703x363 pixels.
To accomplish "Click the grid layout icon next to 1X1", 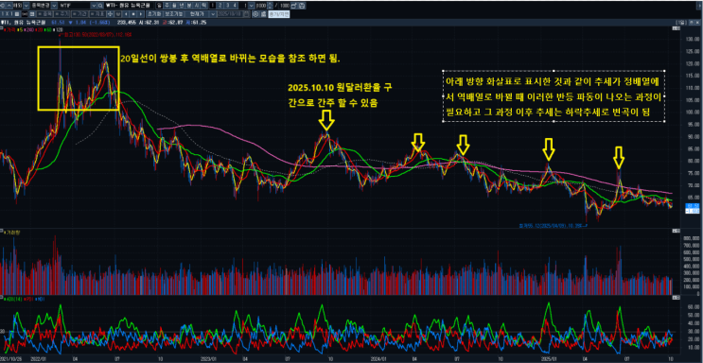I will point(17,14).
